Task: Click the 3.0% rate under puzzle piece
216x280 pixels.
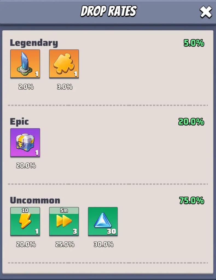Action: pyautogui.click(x=65, y=87)
